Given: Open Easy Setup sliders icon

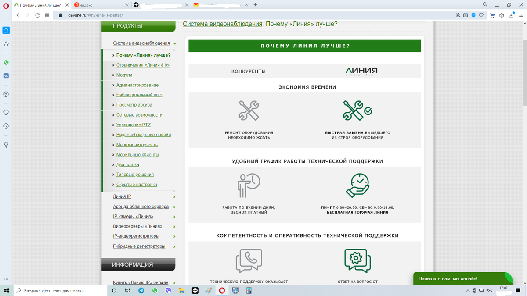Looking at the screenshot, I should pos(520,15).
